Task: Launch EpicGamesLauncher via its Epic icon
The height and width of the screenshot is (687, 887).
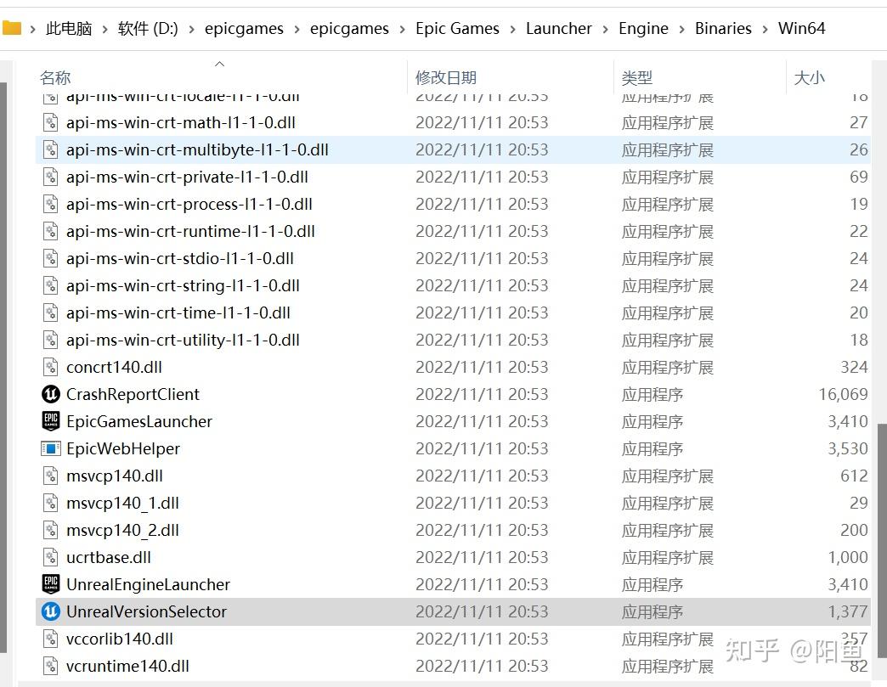Action: click(50, 421)
